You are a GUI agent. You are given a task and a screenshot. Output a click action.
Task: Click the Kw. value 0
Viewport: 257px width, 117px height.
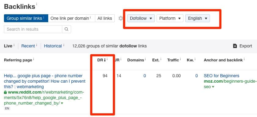point(196,76)
